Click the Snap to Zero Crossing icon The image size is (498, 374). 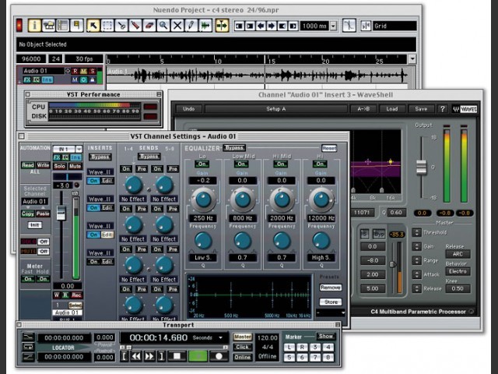(x=349, y=26)
